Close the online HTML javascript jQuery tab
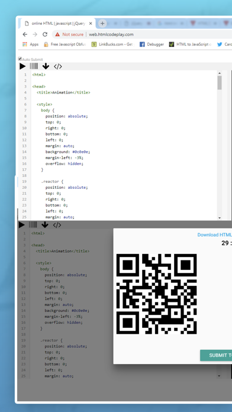 tap(91, 24)
